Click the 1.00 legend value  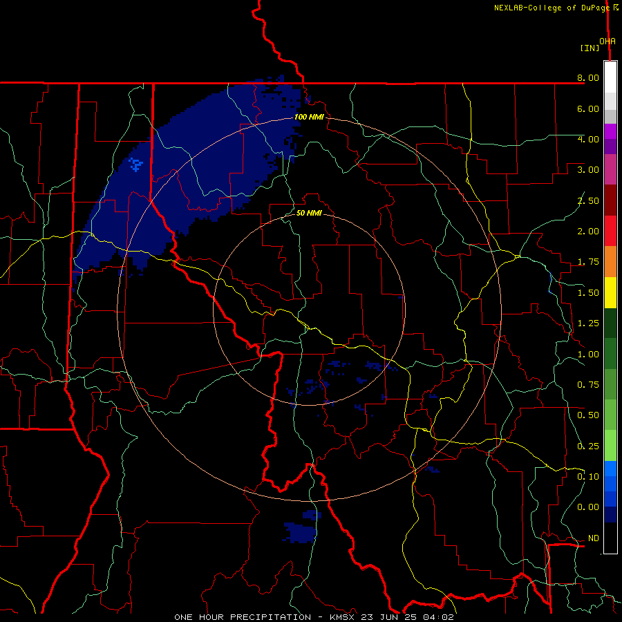[x=588, y=355]
